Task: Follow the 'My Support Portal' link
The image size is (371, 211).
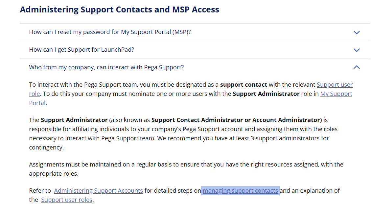Action: pyautogui.click(x=336, y=94)
